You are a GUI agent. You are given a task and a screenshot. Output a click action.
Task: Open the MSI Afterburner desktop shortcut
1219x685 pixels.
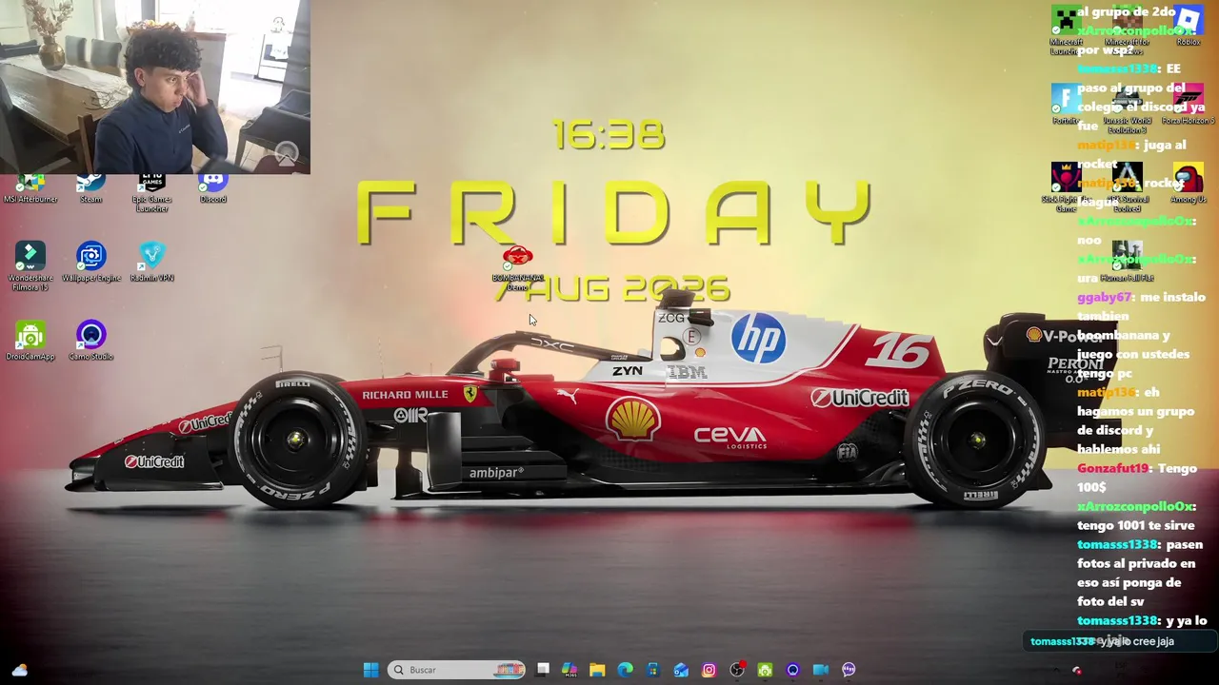[30, 187]
